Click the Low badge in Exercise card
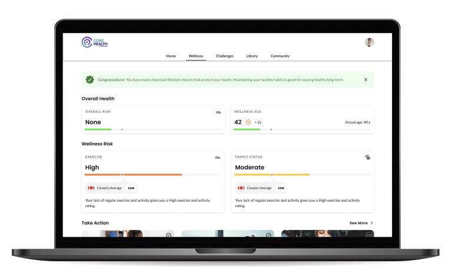 pos(131,188)
